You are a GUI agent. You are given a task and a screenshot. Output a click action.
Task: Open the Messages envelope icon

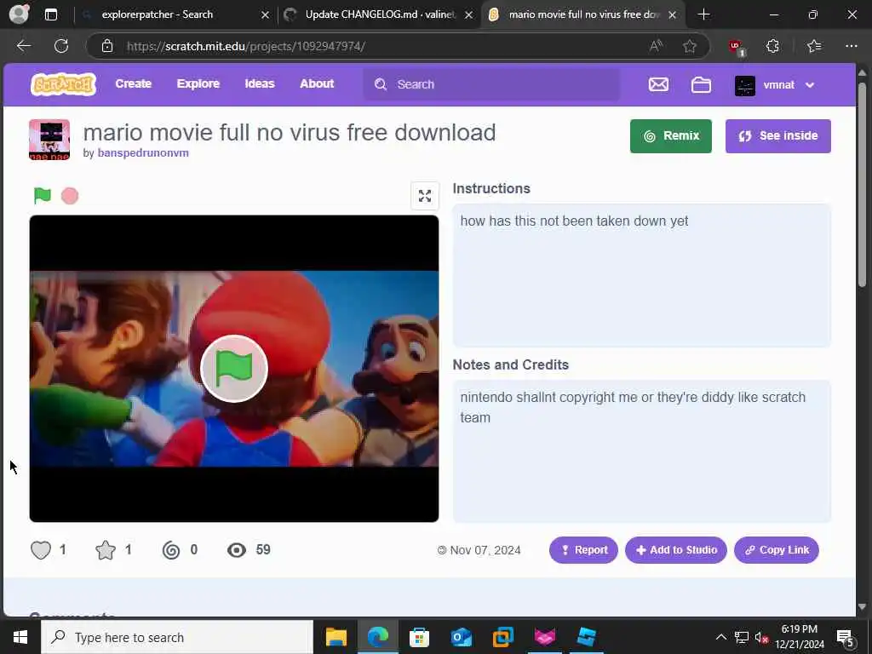tap(658, 84)
